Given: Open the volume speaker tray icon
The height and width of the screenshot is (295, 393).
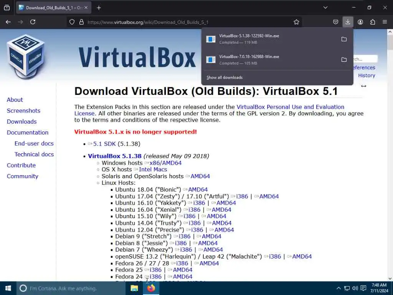Looking at the screenshot, I should [355, 288].
